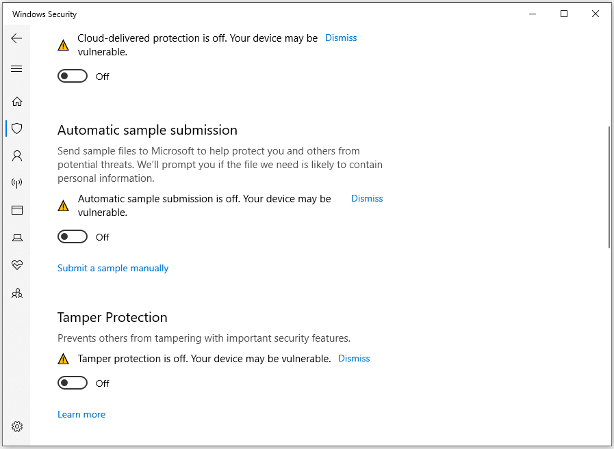
Task: Click Submit a sample manually link
Action: (x=113, y=269)
